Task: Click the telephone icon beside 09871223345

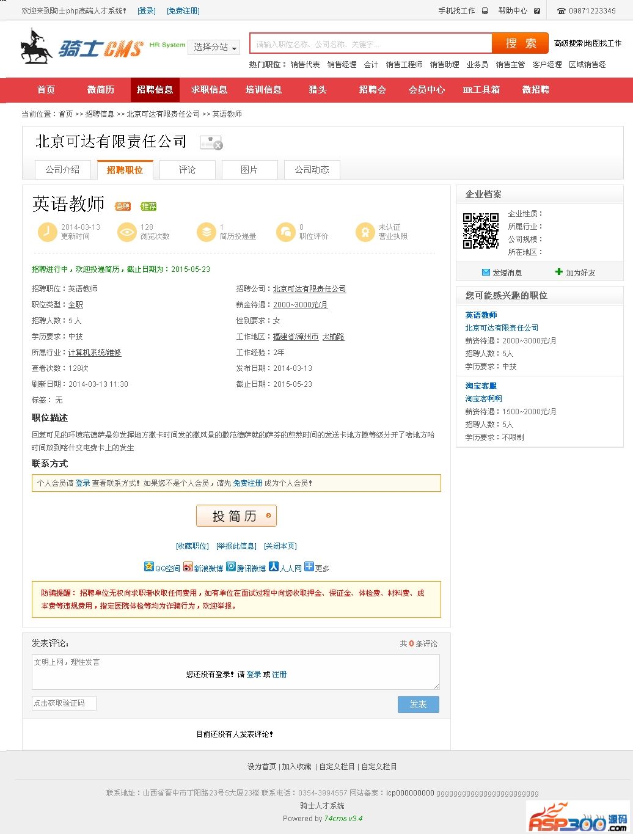Action: [562, 11]
